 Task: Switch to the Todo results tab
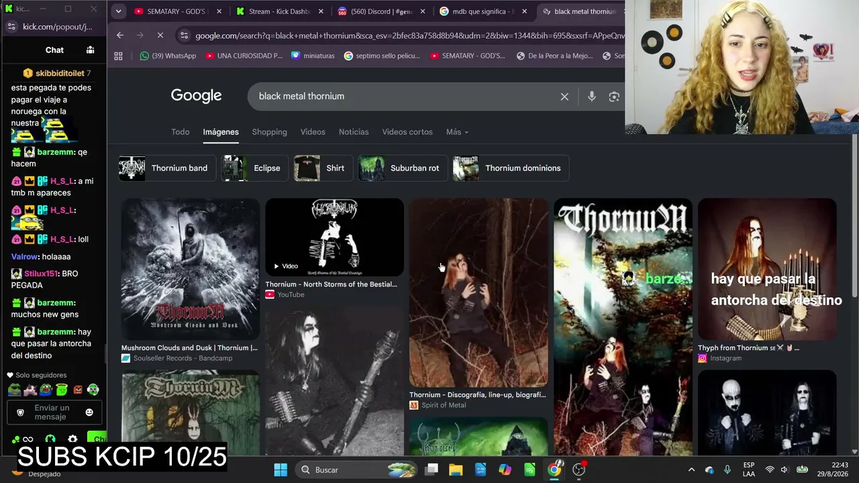point(181,132)
